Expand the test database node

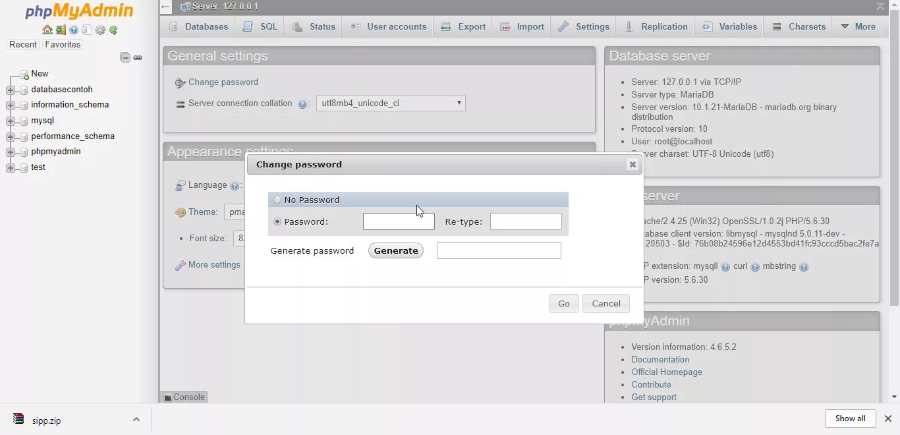pyautogui.click(x=11, y=168)
